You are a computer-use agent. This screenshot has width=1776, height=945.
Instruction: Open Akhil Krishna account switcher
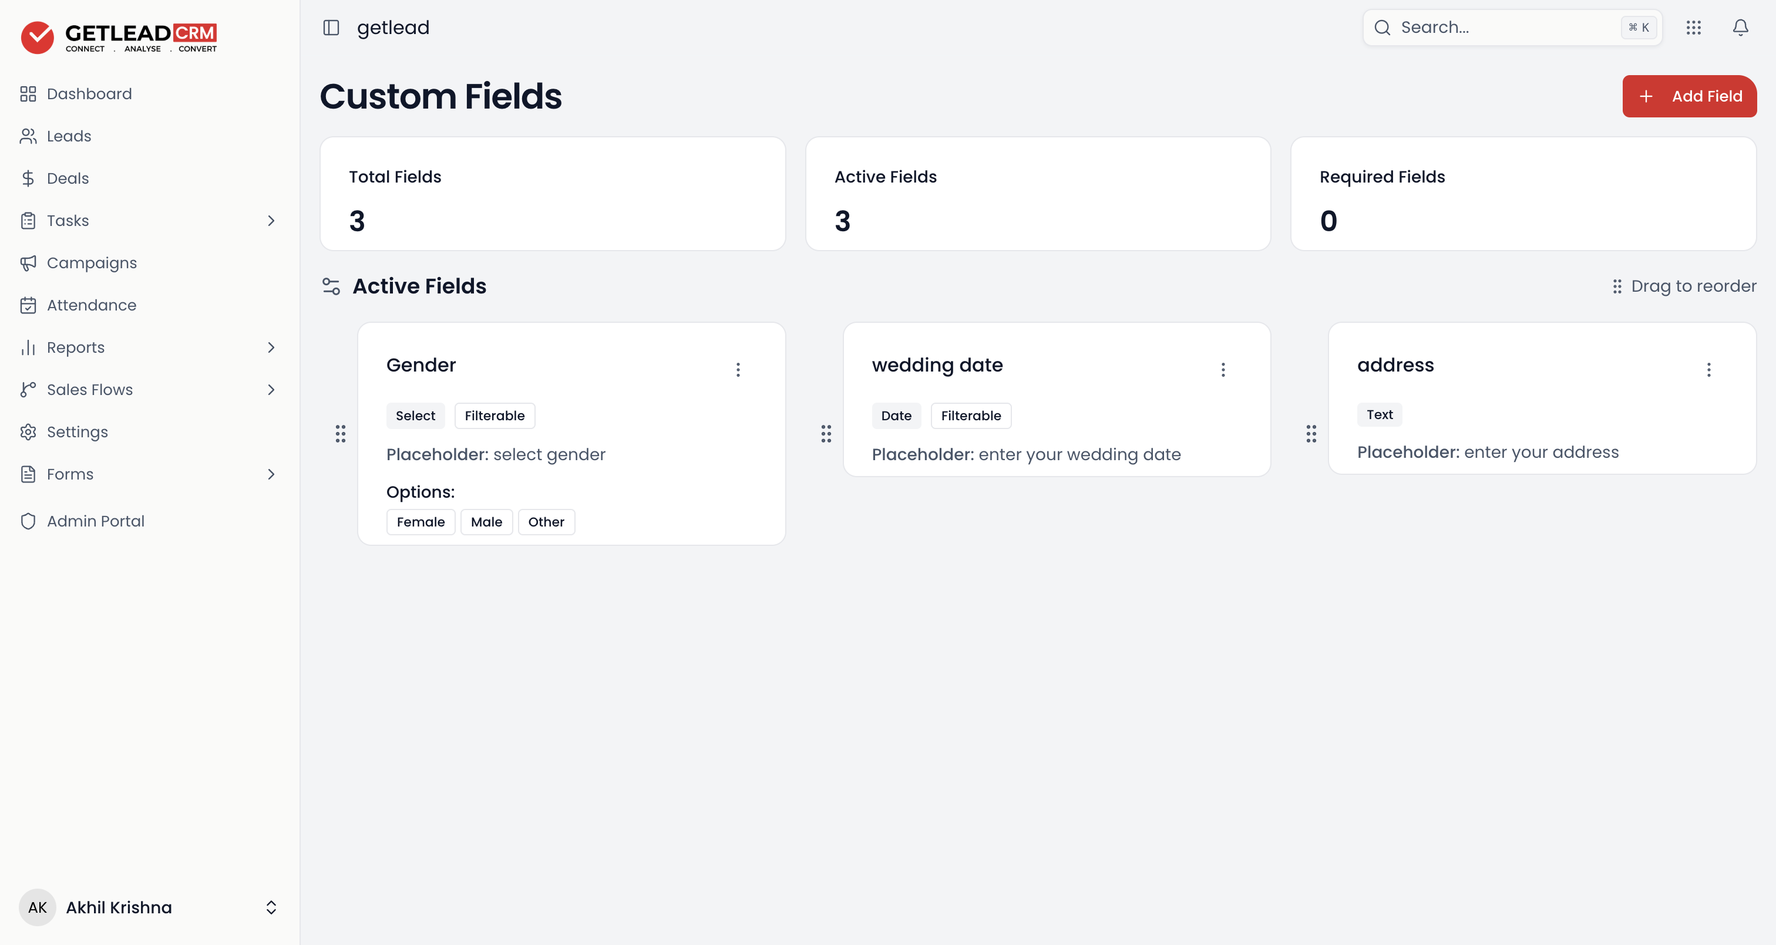click(149, 907)
